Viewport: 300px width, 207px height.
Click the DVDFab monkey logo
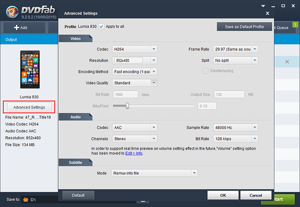click(x=12, y=11)
